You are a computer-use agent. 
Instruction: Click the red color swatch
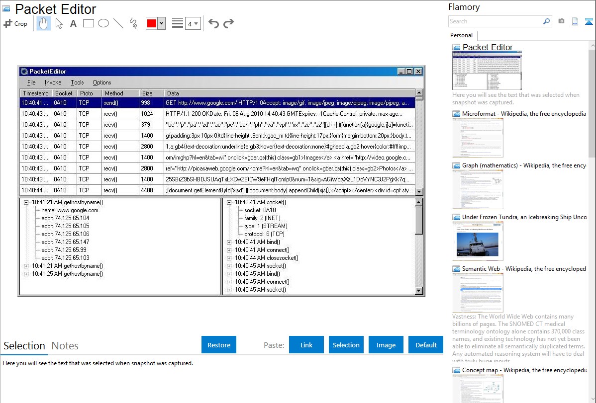click(x=152, y=23)
